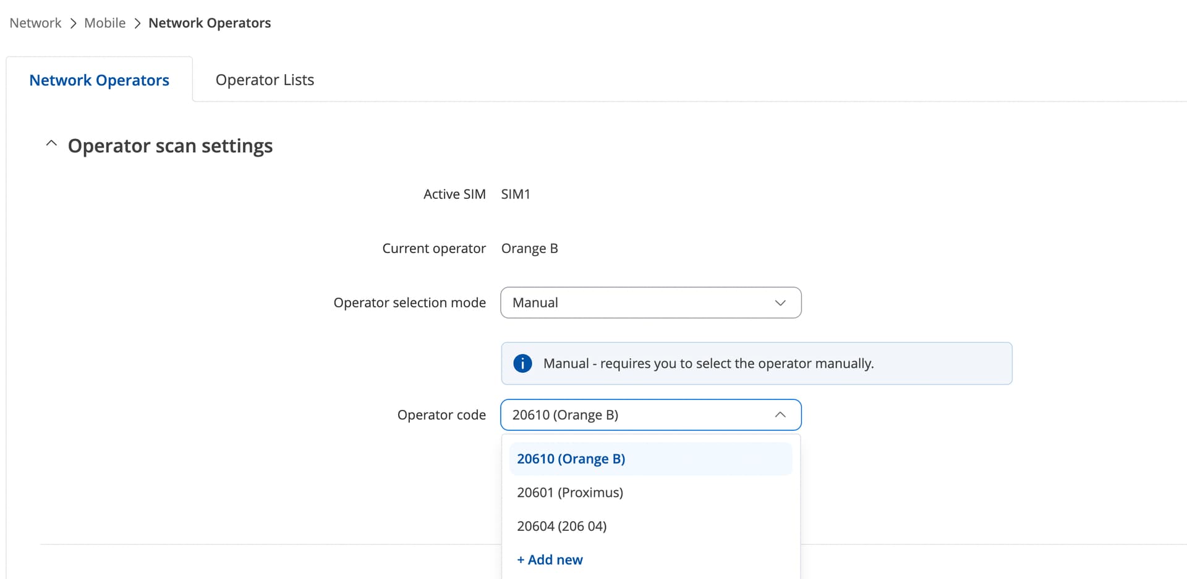Close the Operator code dropdown
Image resolution: width=1187 pixels, height=579 pixels.
[x=651, y=415]
